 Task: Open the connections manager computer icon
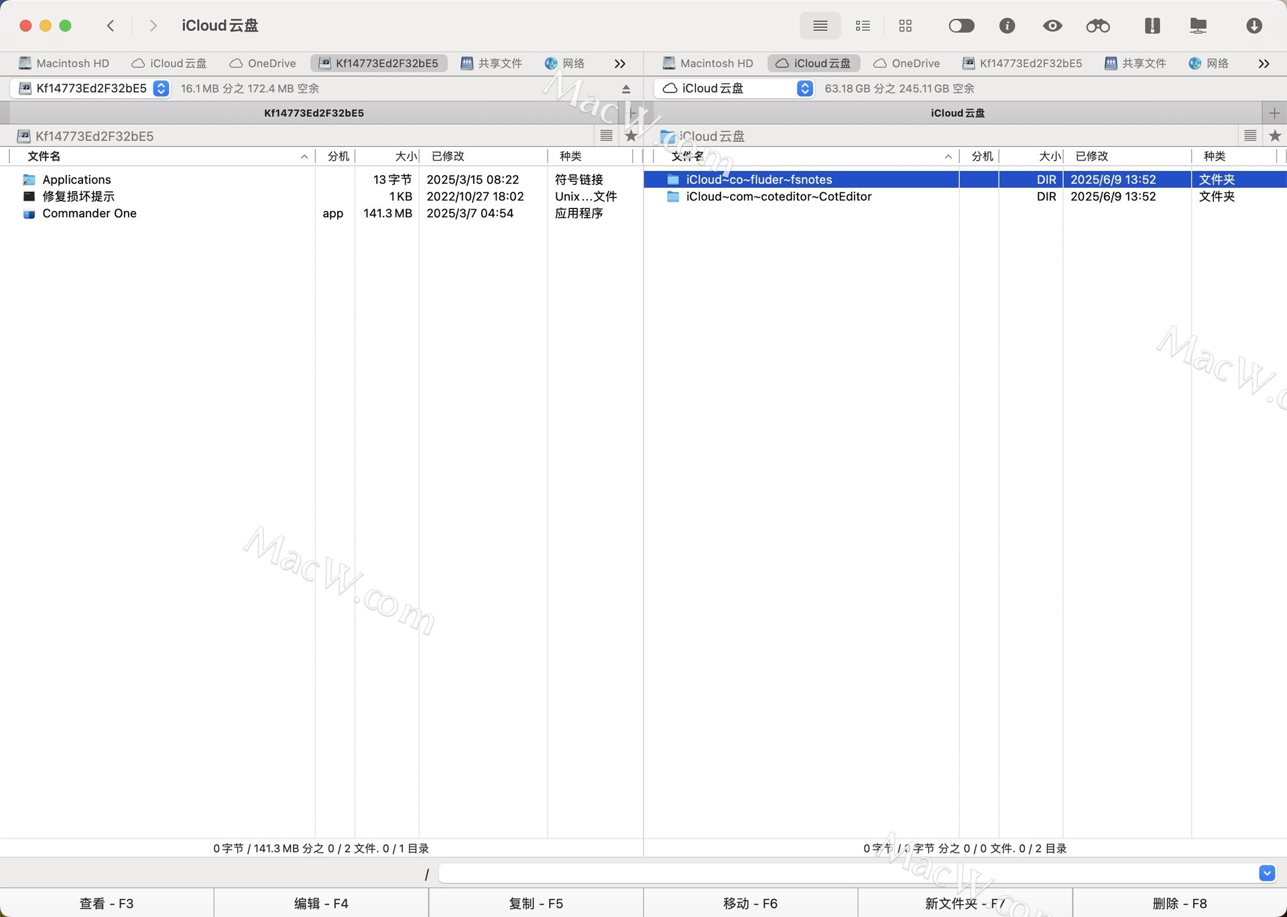pos(1198,26)
